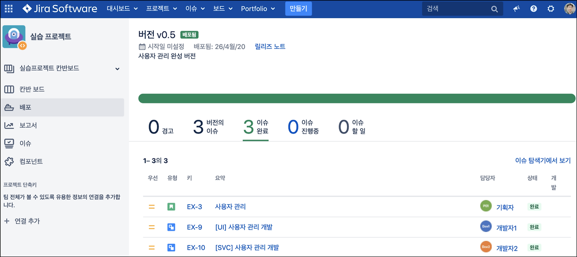Screen dimensions: 577x257
Task: Click the 배포 ship icon
Action: point(9,108)
